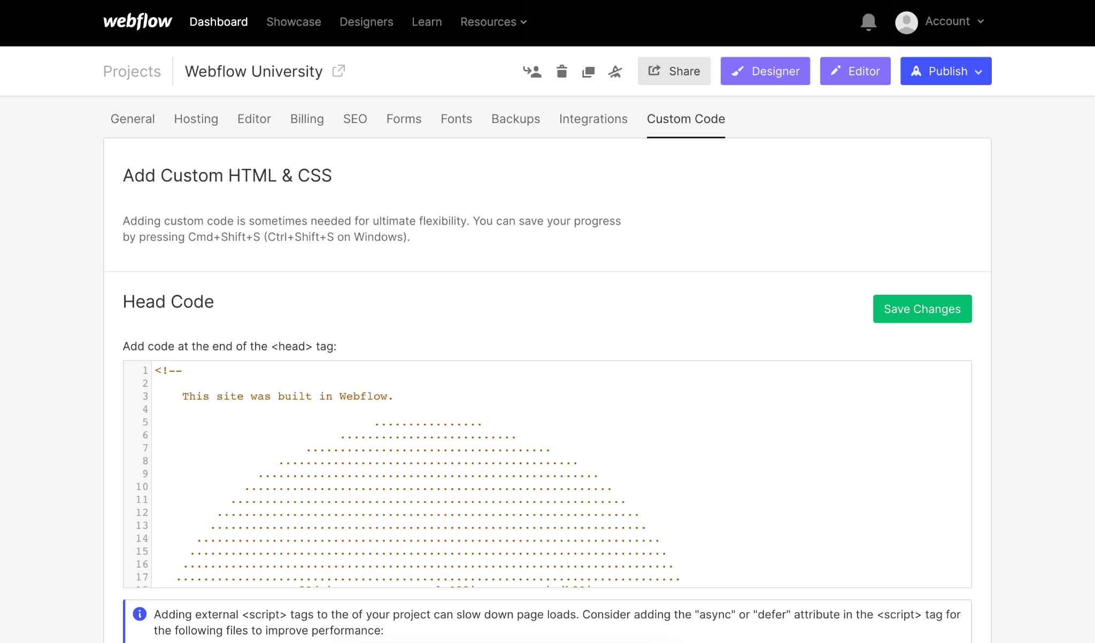Open the notifications bell
The image size is (1095, 643).
click(868, 22)
